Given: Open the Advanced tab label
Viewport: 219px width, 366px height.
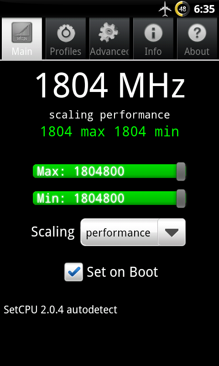Looking at the screenshot, I should click(109, 51).
